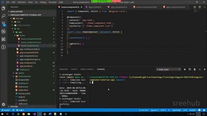Switch to Debug Console tab
Screen dimensions: 207x116
coord(87,69)
